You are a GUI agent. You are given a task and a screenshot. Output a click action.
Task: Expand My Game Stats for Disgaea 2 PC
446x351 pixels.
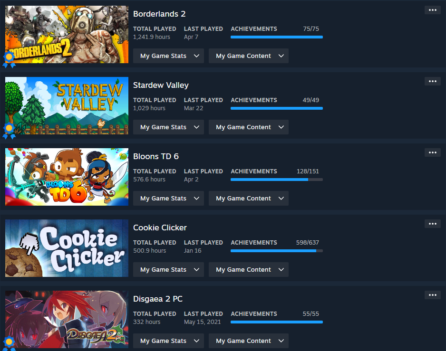168,341
